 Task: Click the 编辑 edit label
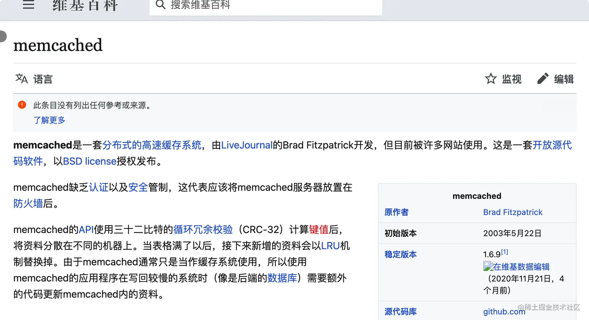564,79
